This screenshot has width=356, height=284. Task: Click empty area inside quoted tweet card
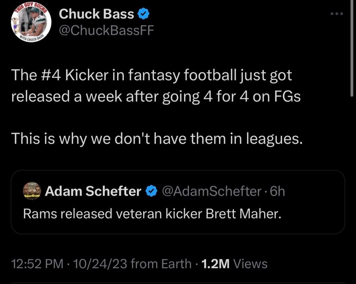313,222
